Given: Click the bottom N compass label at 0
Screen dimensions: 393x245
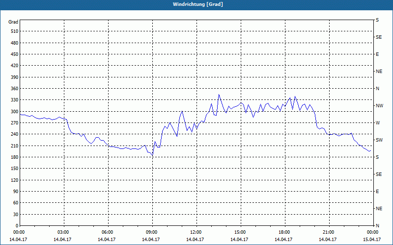Looking at the screenshot, I should click(x=377, y=226).
